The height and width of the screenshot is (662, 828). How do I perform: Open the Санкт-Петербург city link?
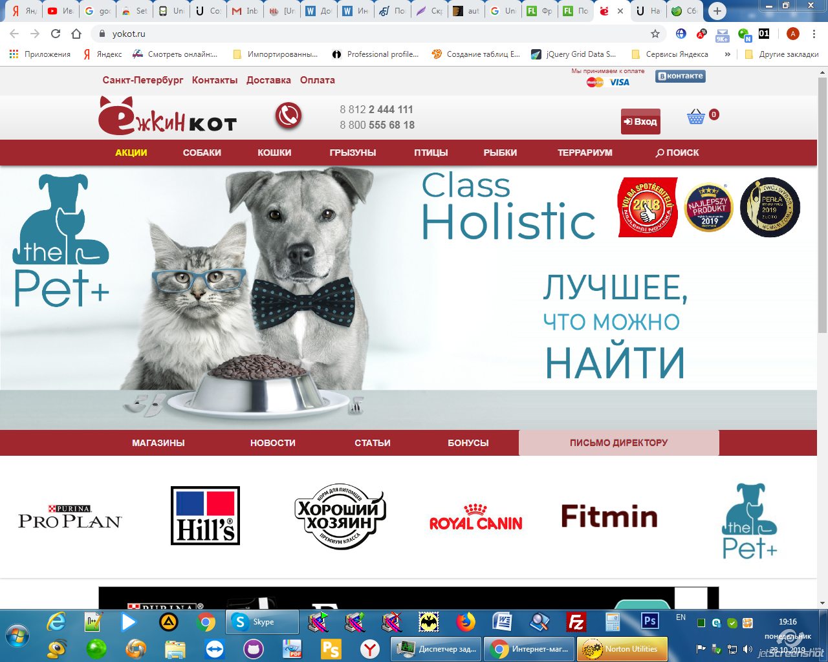pyautogui.click(x=143, y=80)
